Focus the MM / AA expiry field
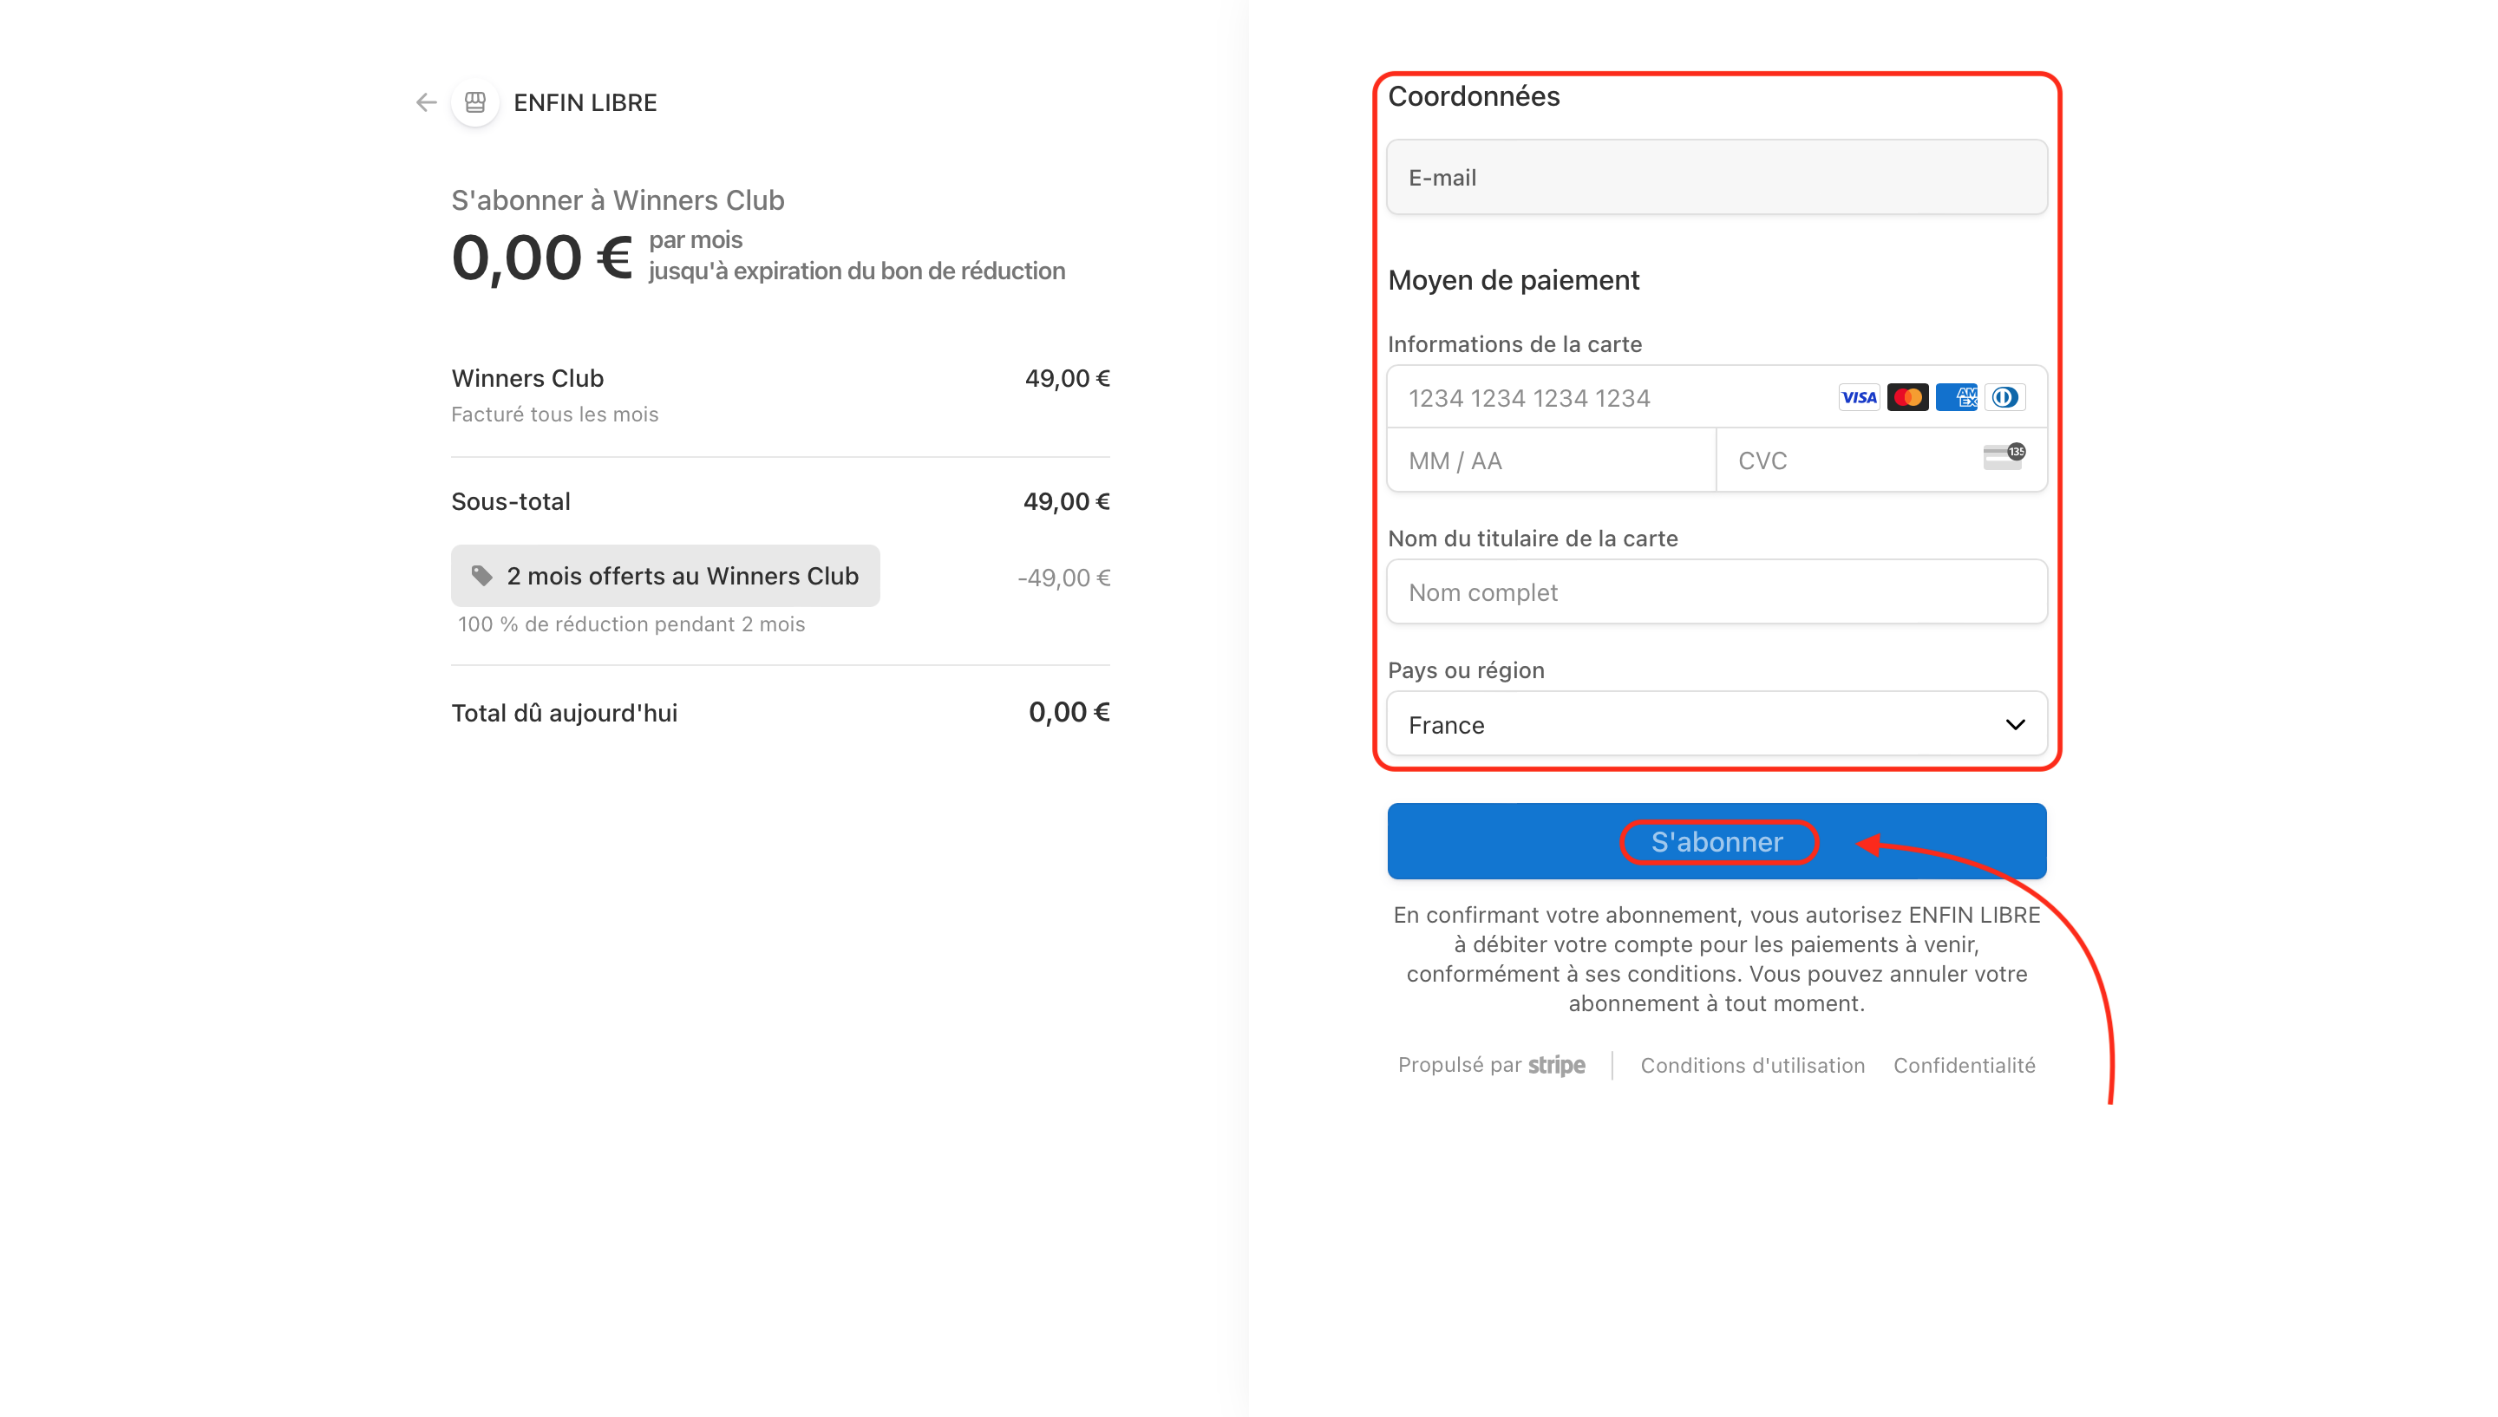This screenshot has width=2498, height=1417. [x=1551, y=460]
